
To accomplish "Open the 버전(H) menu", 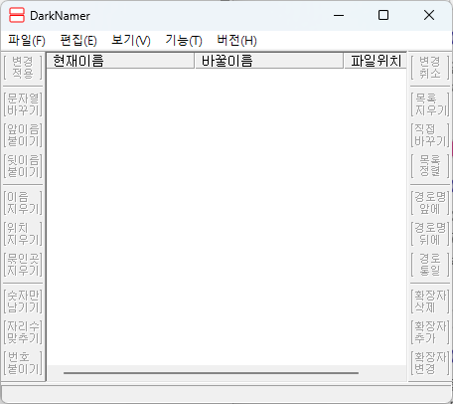I will pyautogui.click(x=236, y=41).
